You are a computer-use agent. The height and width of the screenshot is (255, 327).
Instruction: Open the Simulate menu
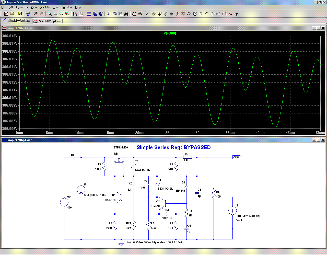(x=45, y=7)
